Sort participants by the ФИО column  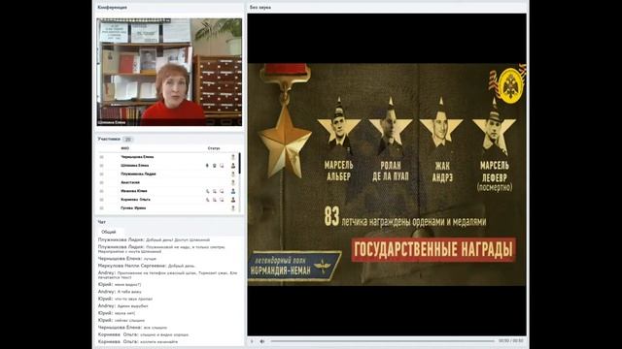click(125, 148)
